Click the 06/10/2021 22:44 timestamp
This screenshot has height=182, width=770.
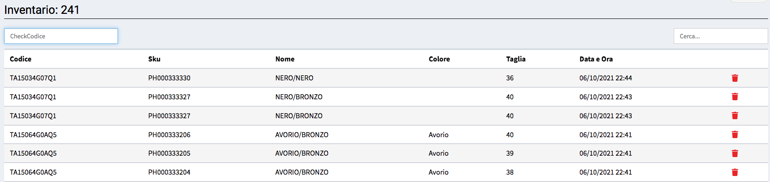606,78
